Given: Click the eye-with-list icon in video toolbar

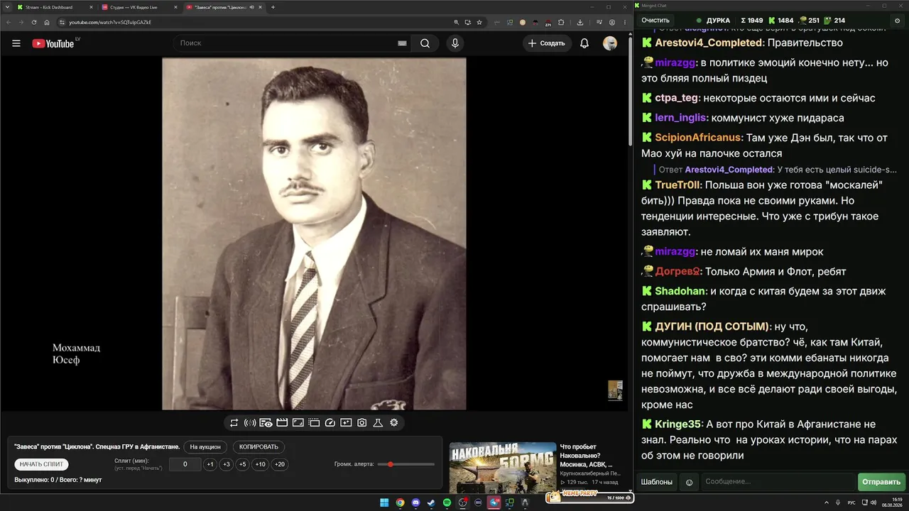Looking at the screenshot, I should (x=266, y=423).
